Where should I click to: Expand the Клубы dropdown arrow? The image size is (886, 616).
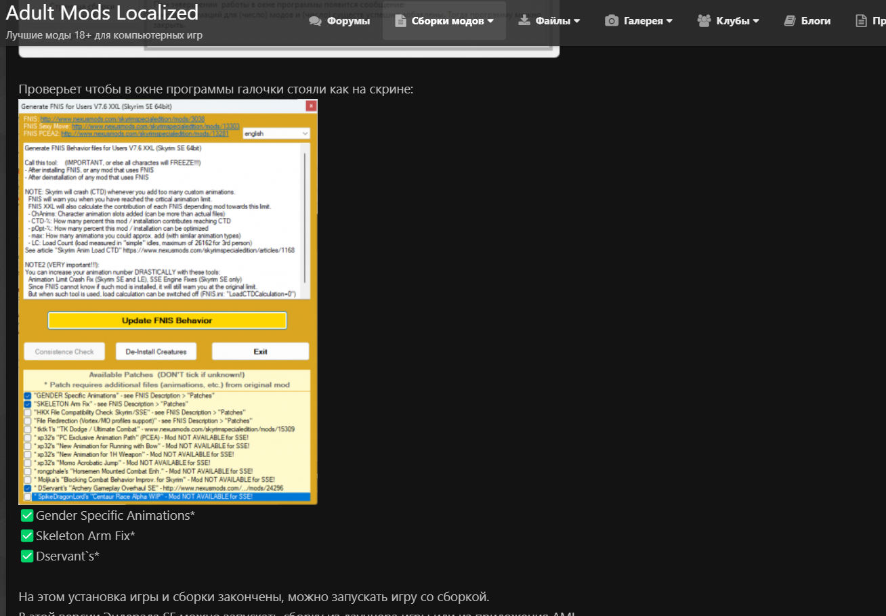(755, 21)
